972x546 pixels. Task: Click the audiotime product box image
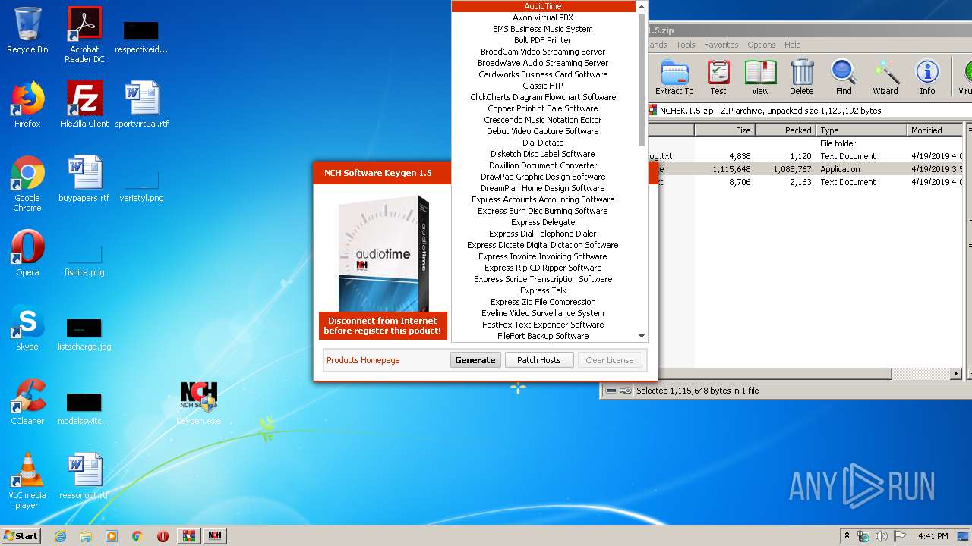383,254
